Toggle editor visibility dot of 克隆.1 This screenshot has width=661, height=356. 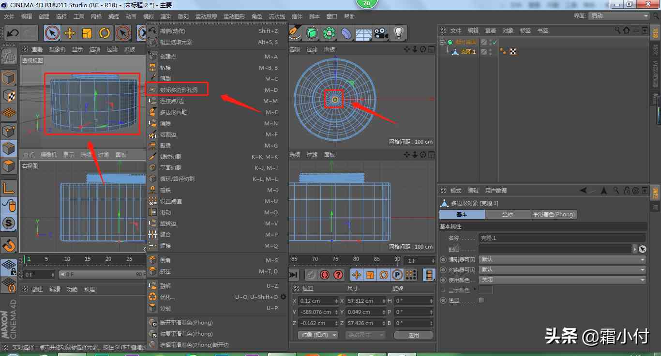(x=490, y=50)
